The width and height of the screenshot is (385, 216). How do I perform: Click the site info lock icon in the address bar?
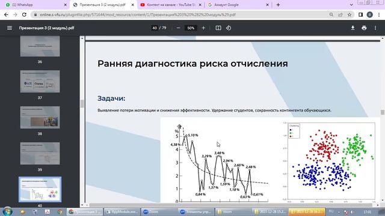[35, 14]
